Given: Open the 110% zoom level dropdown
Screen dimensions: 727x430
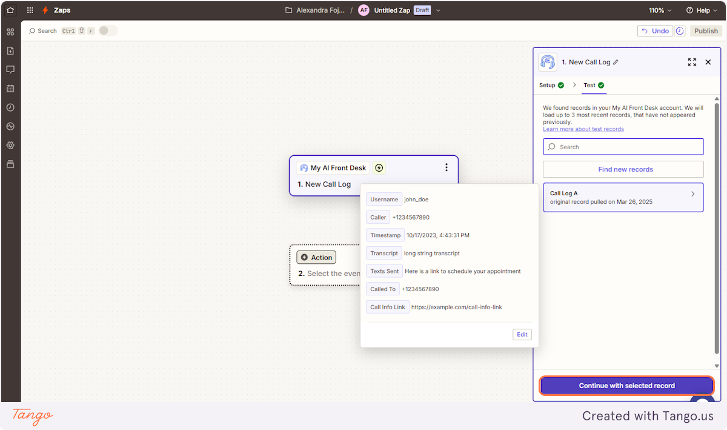Looking at the screenshot, I should (x=660, y=10).
